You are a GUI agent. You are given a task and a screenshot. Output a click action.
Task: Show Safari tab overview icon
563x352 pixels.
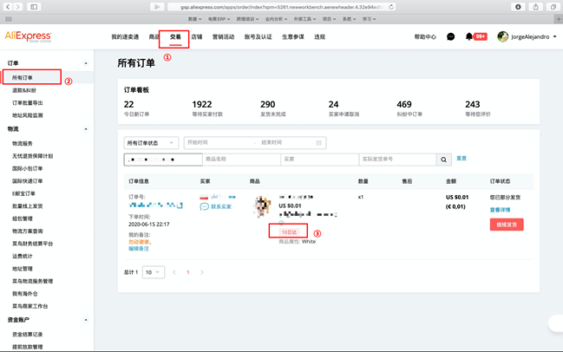553,6
